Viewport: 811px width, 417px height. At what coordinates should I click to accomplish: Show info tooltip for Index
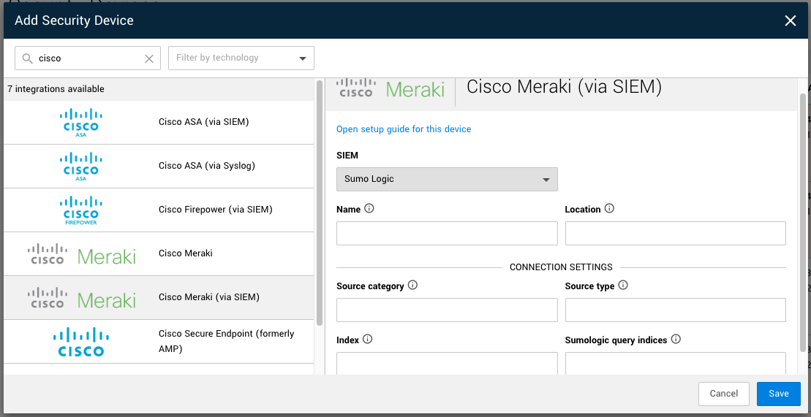pyautogui.click(x=367, y=340)
